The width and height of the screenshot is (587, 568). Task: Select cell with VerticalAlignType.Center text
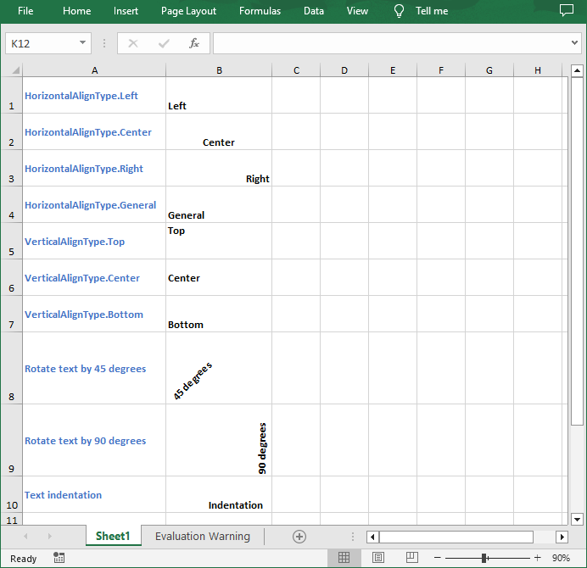click(x=94, y=277)
